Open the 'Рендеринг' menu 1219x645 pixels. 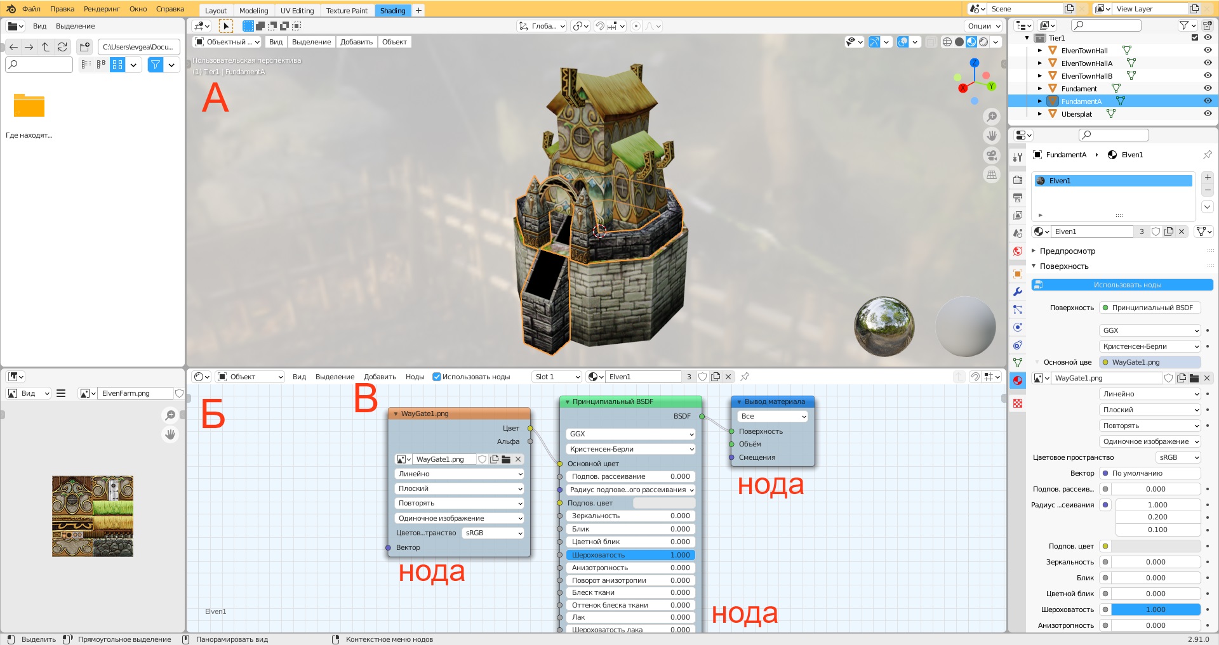(x=102, y=9)
